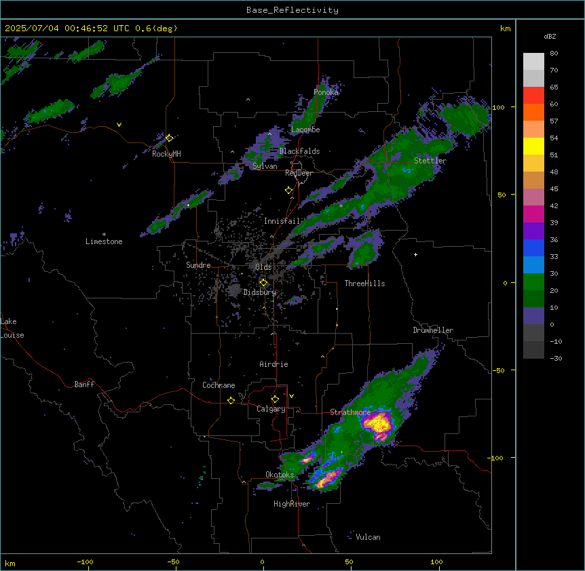Viewport: 585px width, 571px height.
Task: Click the Sylvan label on the map
Action: click(x=265, y=166)
